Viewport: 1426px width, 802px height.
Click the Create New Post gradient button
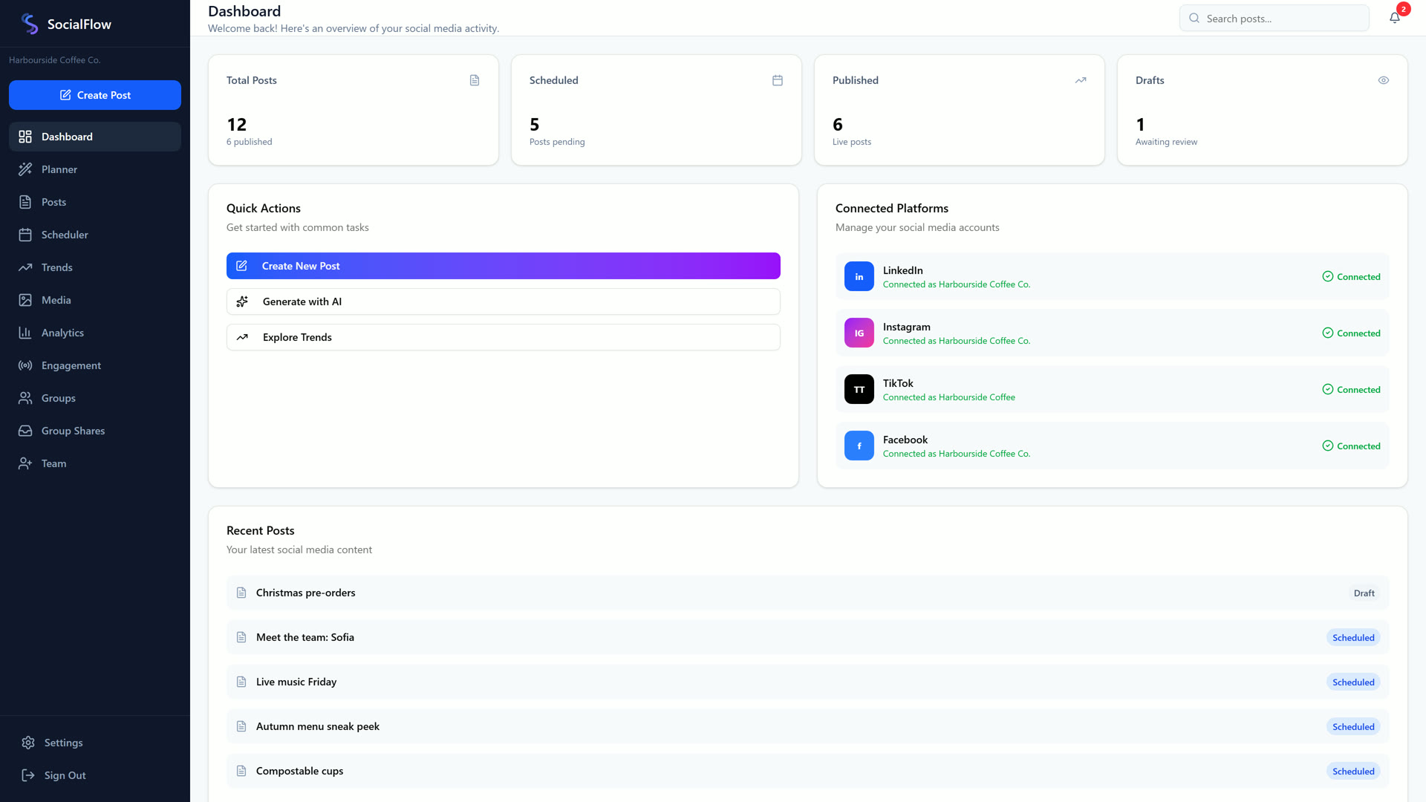point(504,266)
